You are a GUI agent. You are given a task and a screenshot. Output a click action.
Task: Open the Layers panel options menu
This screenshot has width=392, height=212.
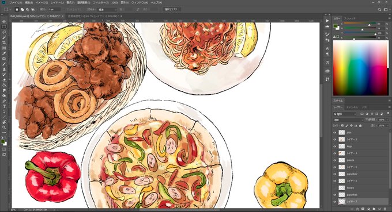[x=389, y=107]
